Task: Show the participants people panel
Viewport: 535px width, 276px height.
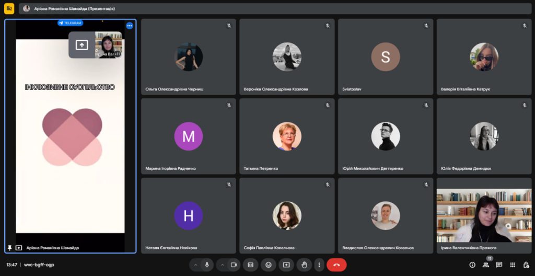Action: pos(486,264)
